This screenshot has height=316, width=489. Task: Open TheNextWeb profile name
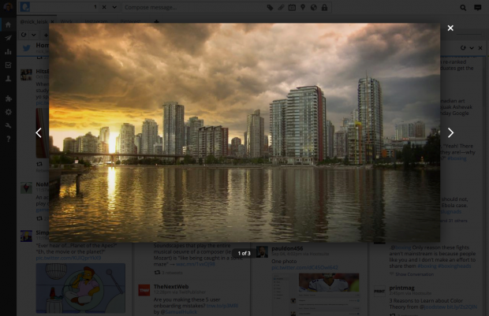coord(171,286)
